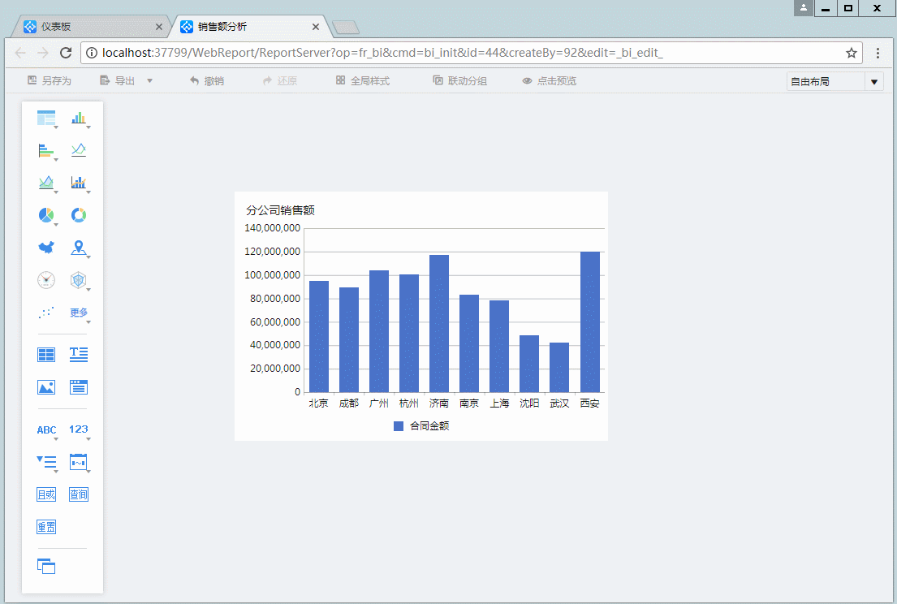Add the 重置 reset button control

[x=45, y=528]
